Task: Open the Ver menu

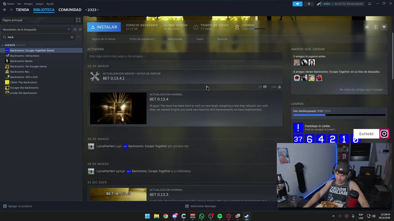Action: (x=19, y=4)
